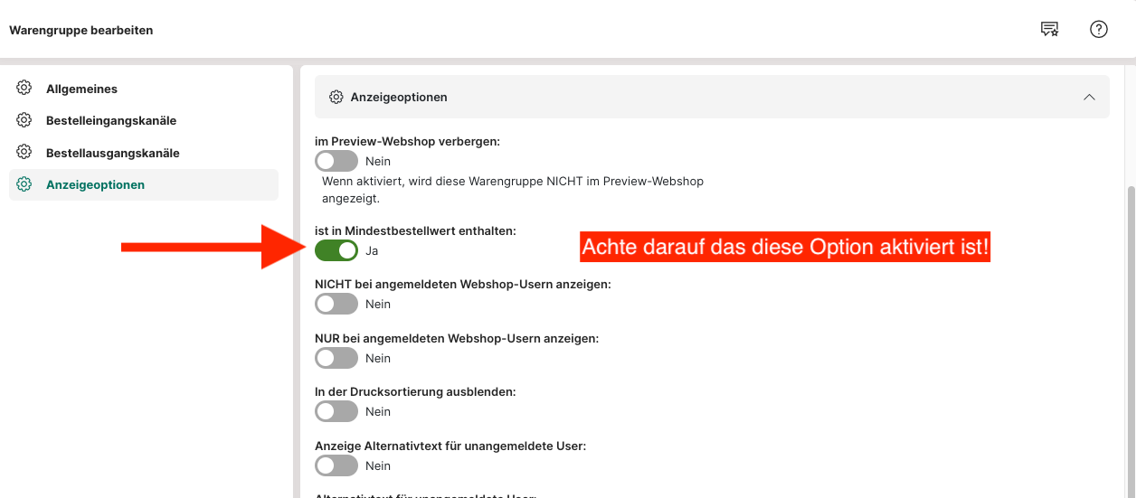
Task: Enable 'im Preview-Webshop verbergen' toggle
Action: tap(336, 162)
